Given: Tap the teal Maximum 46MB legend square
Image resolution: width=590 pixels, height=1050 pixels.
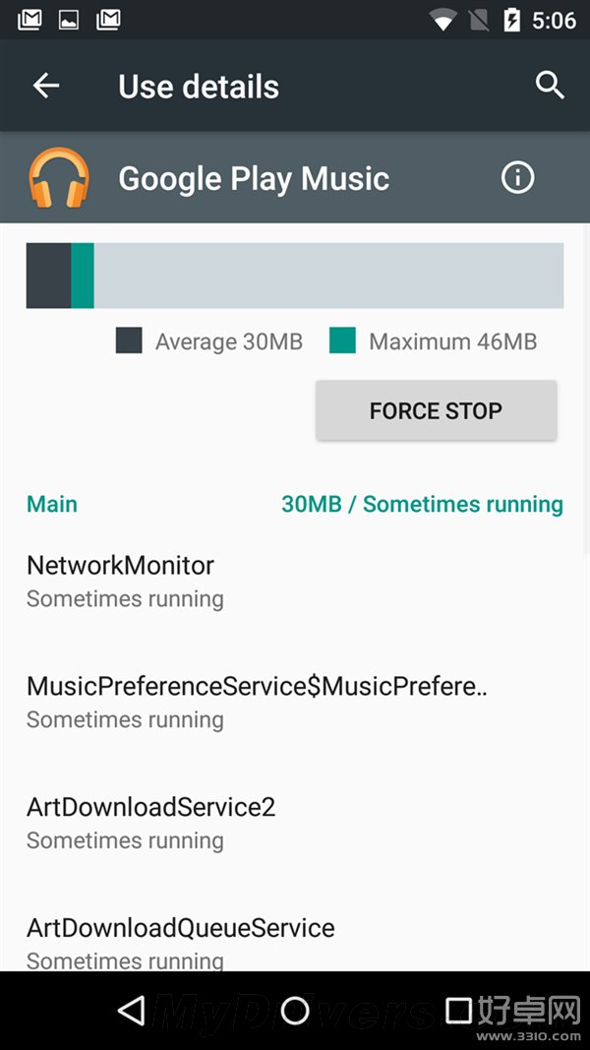Looking at the screenshot, I should [342, 340].
